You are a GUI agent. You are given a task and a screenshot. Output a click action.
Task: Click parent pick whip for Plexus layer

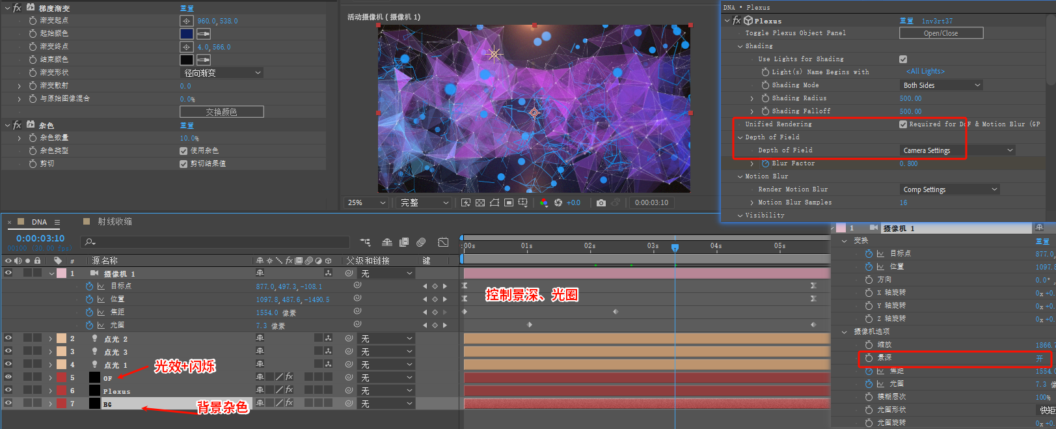coord(349,390)
